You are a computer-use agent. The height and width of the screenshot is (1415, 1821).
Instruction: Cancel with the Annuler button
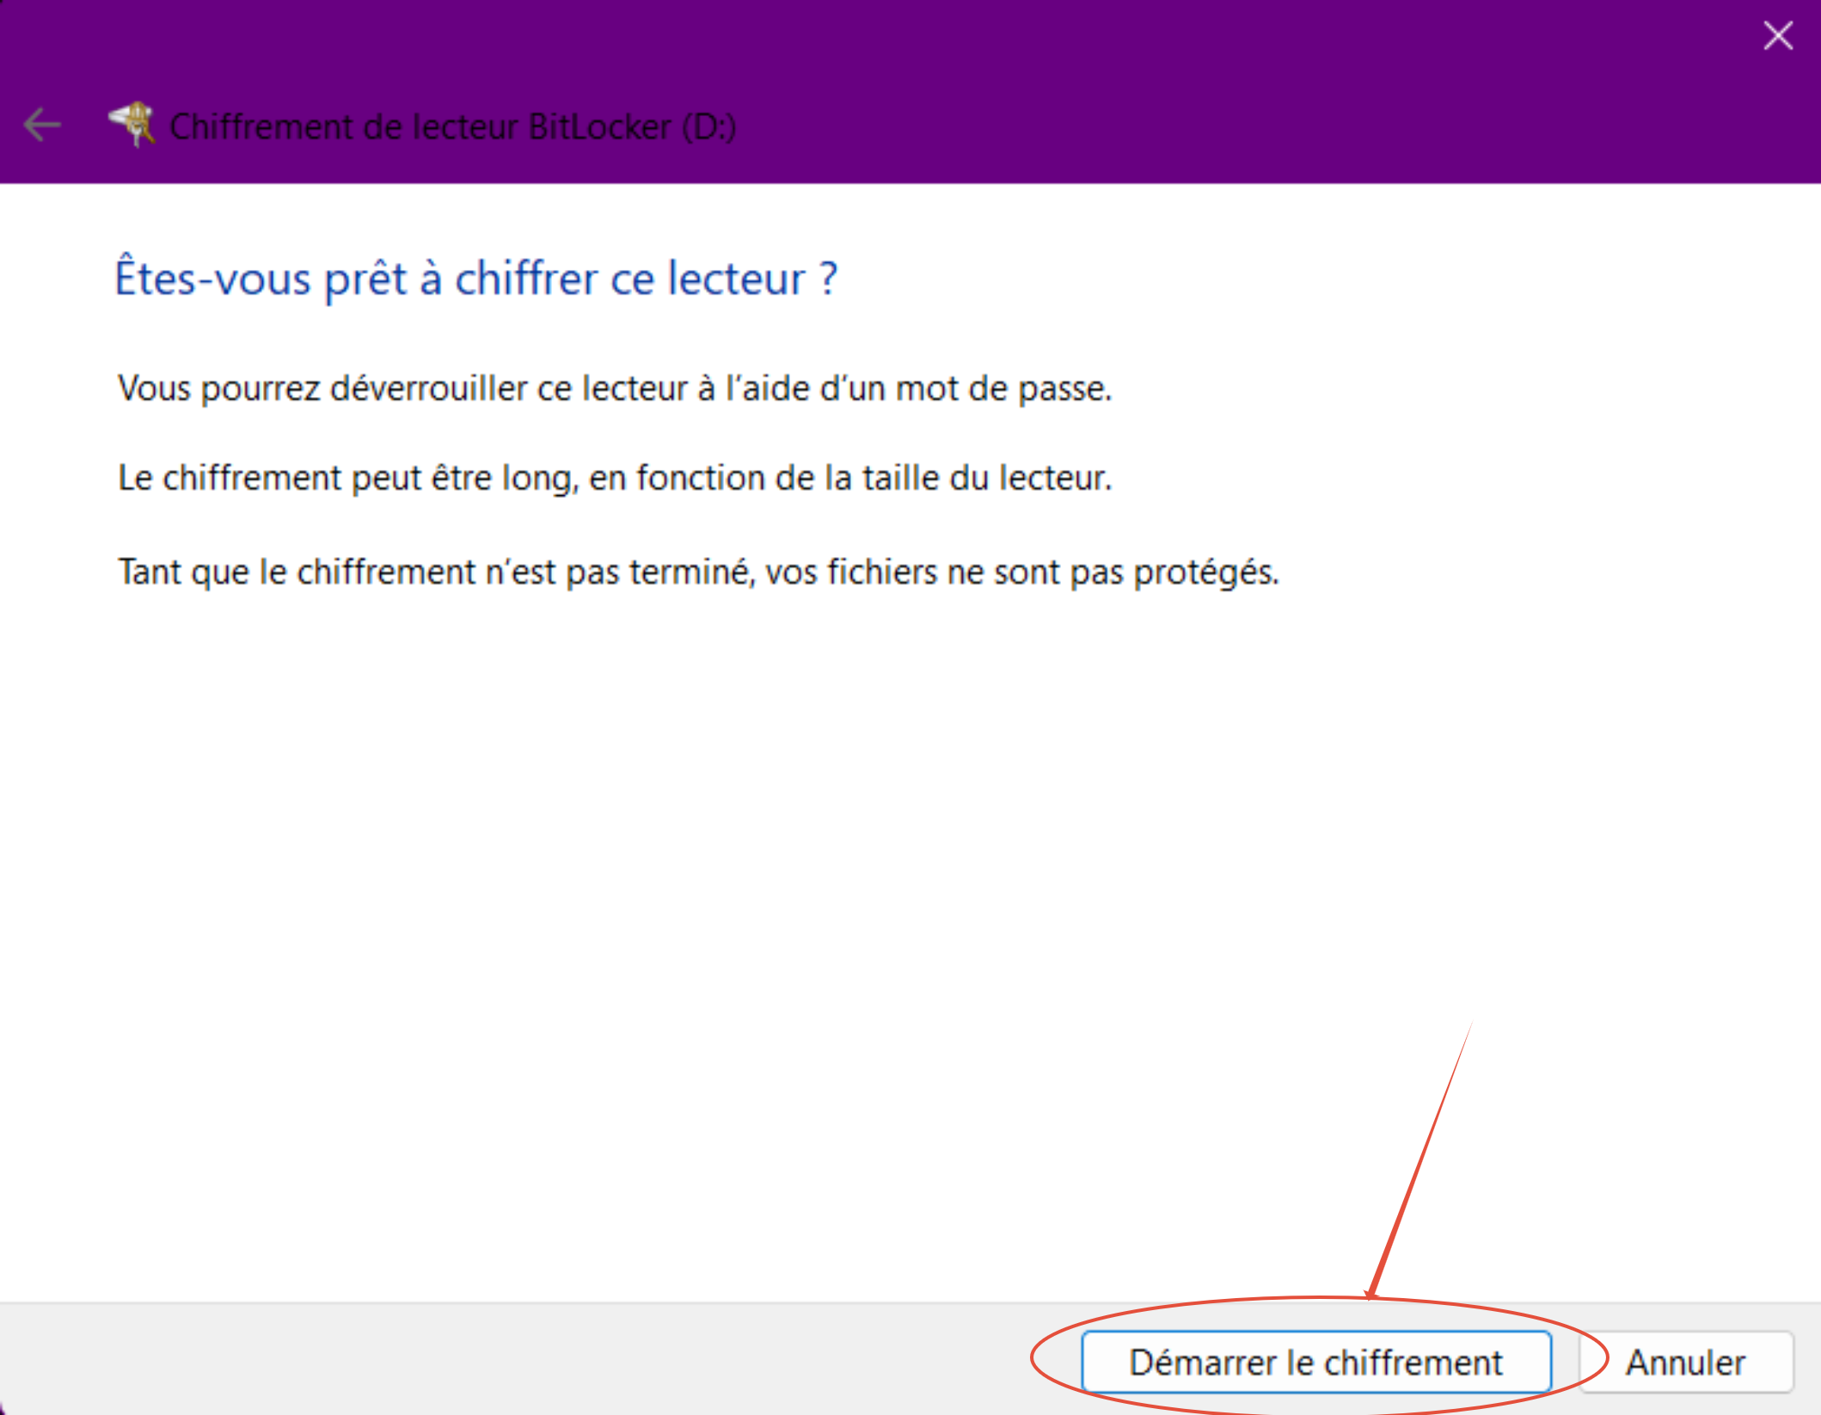pos(1685,1363)
